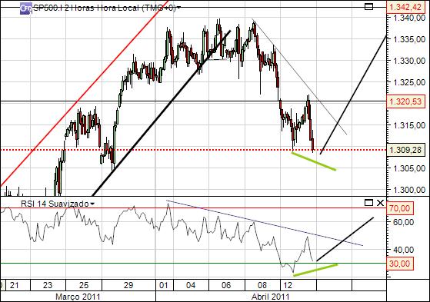This screenshot has height=302, width=430.
Task: Click the 1.325,00 price axis value
Action: point(409,82)
